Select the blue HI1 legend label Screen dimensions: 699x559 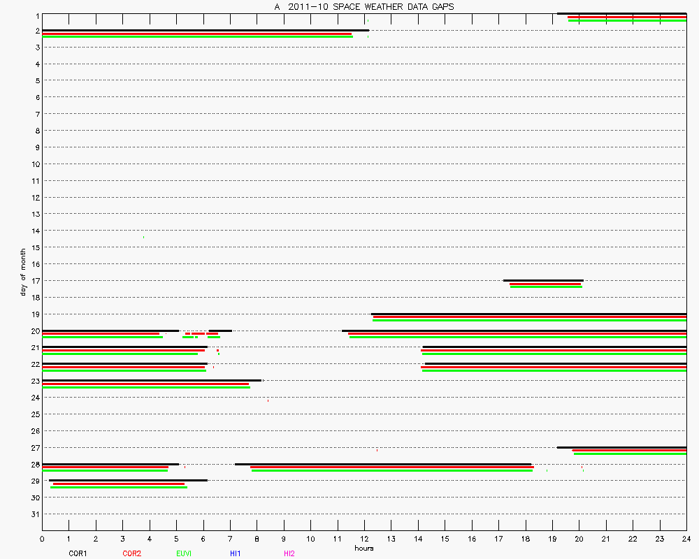236,553
